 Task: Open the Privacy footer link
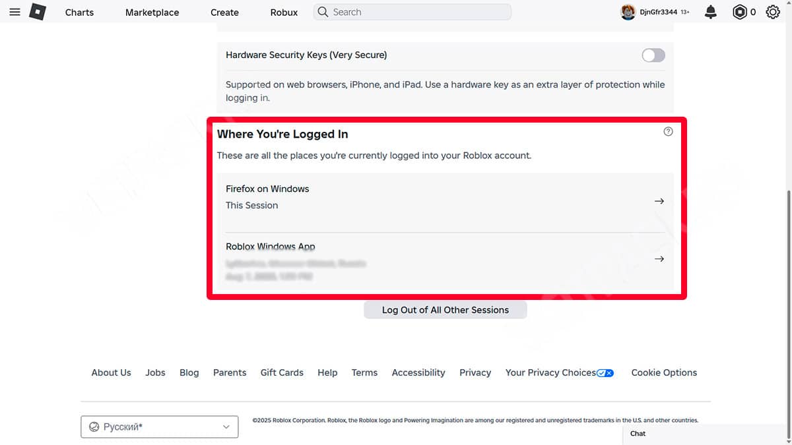tap(475, 372)
